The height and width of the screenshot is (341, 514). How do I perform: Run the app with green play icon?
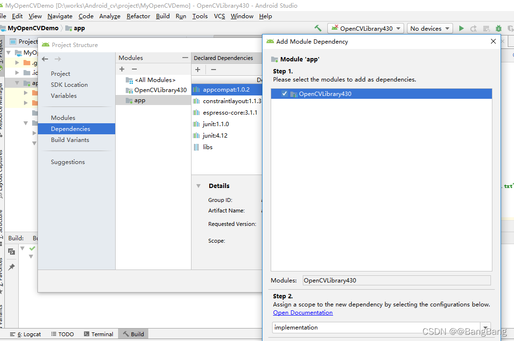pyautogui.click(x=461, y=28)
